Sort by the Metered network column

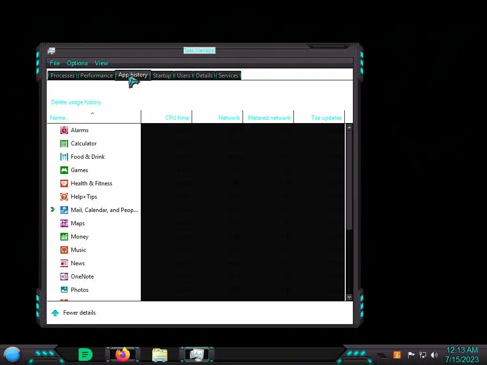point(268,118)
